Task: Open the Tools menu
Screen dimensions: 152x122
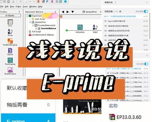Action: click(25, 7)
